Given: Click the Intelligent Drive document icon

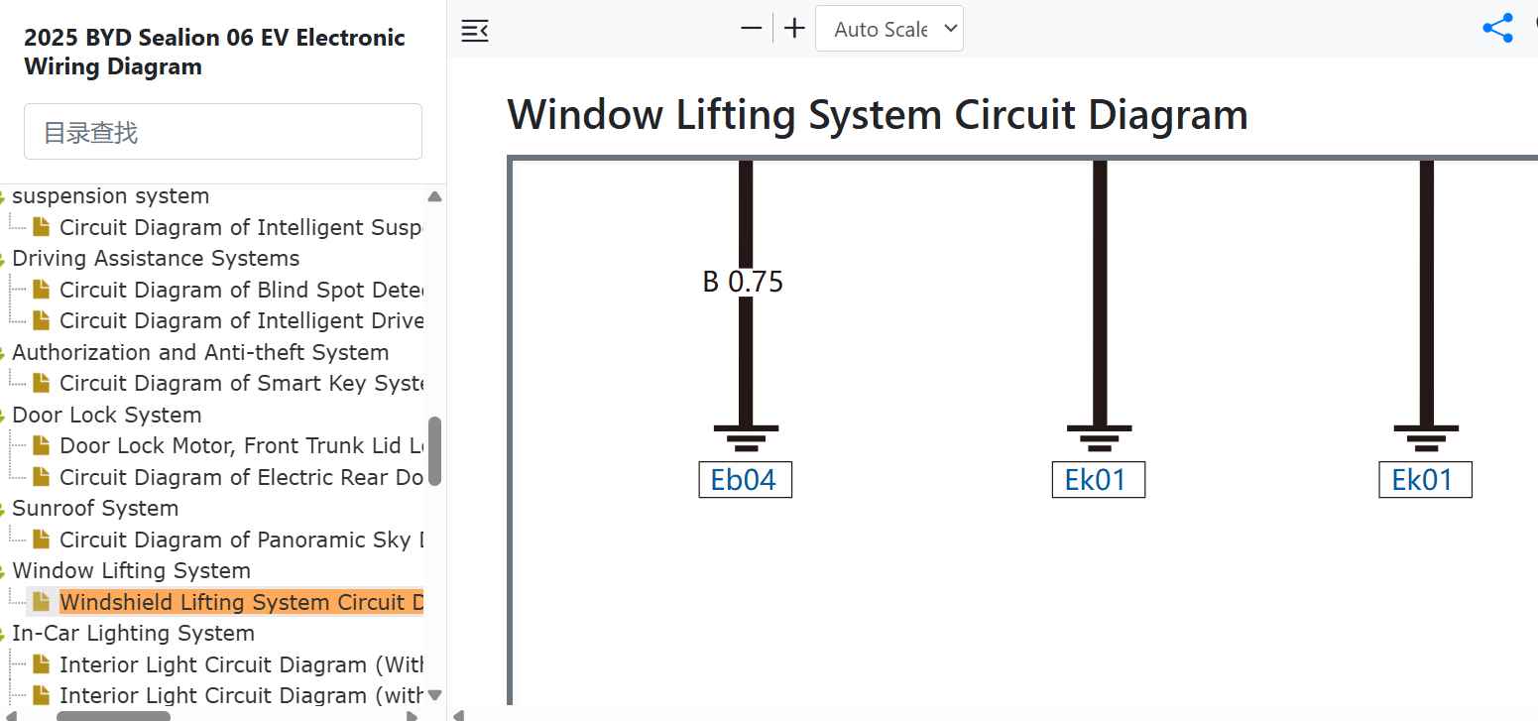Looking at the screenshot, I should [x=41, y=320].
